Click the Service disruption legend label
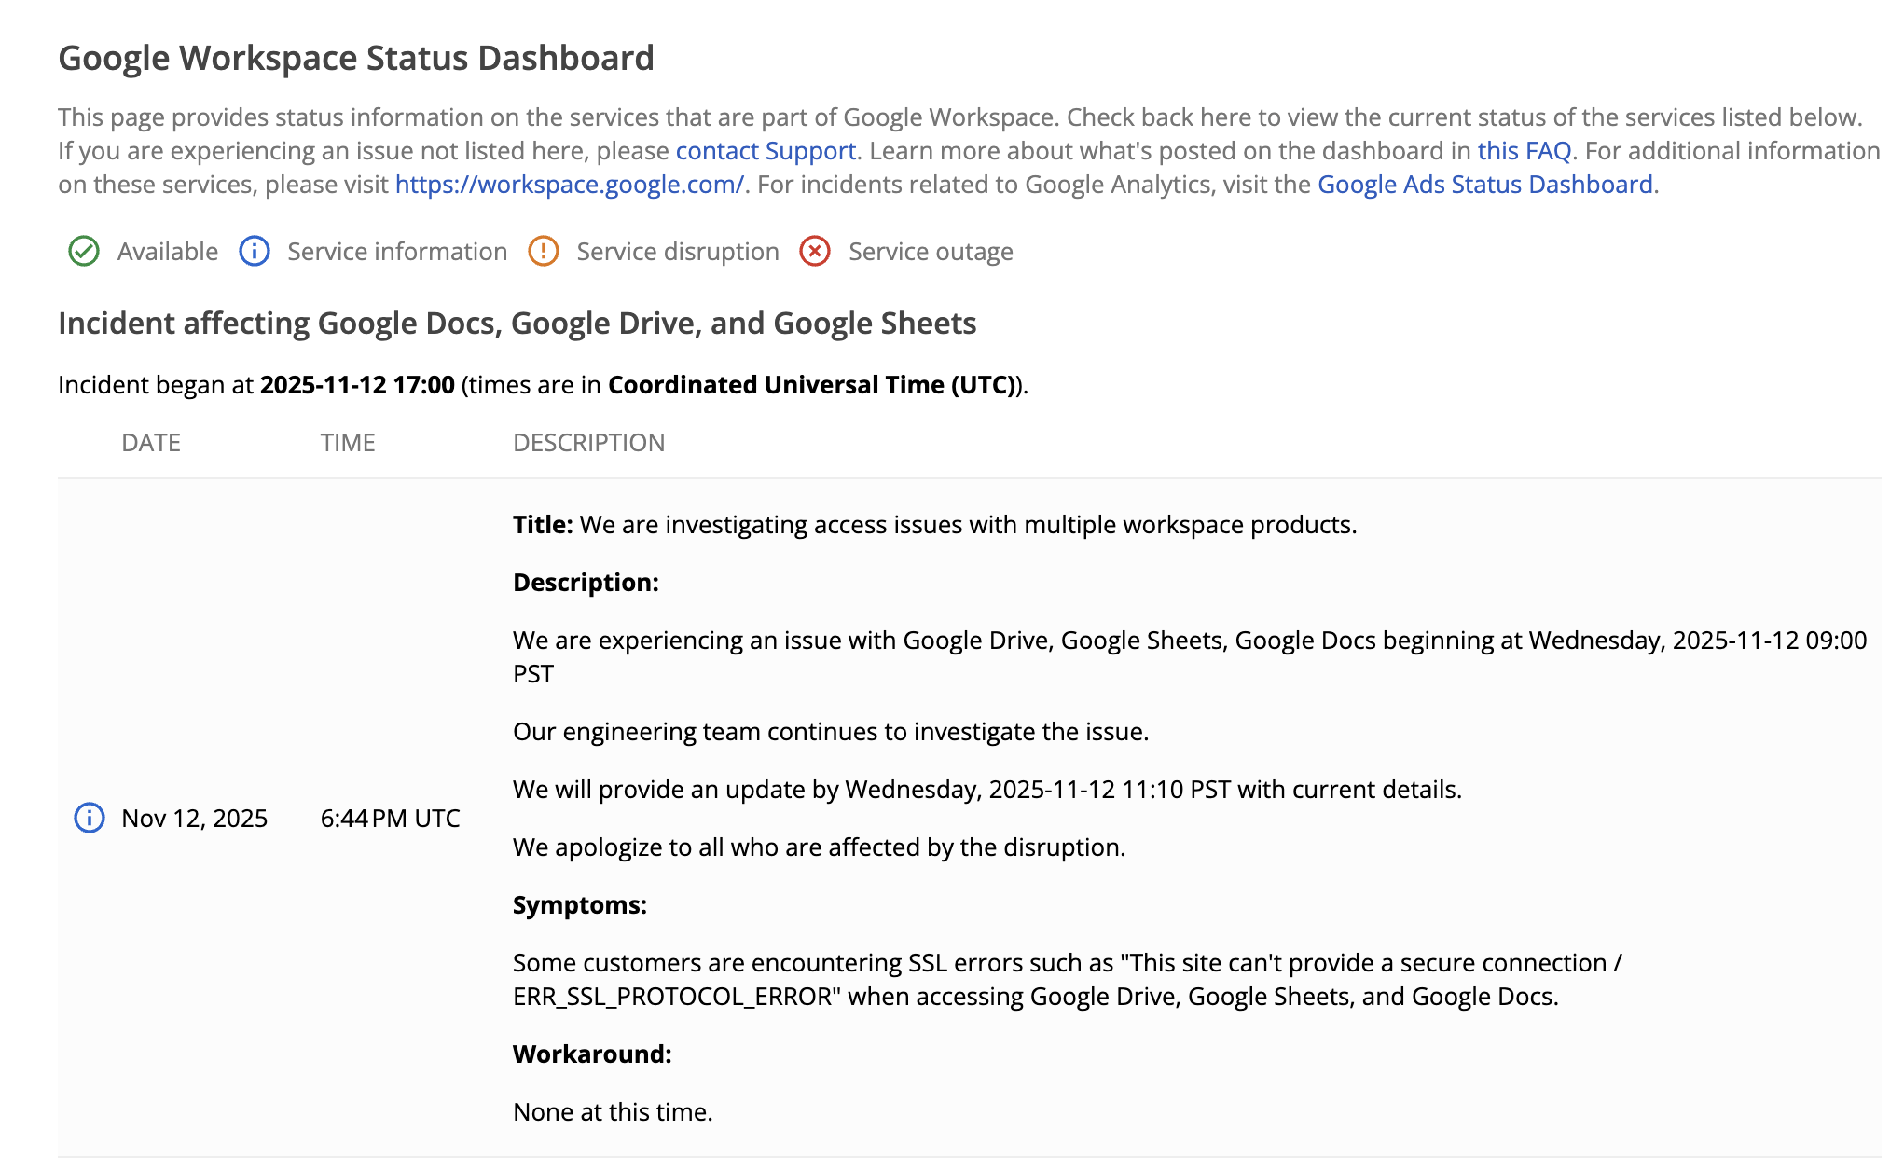The width and height of the screenshot is (1904, 1171). click(677, 251)
